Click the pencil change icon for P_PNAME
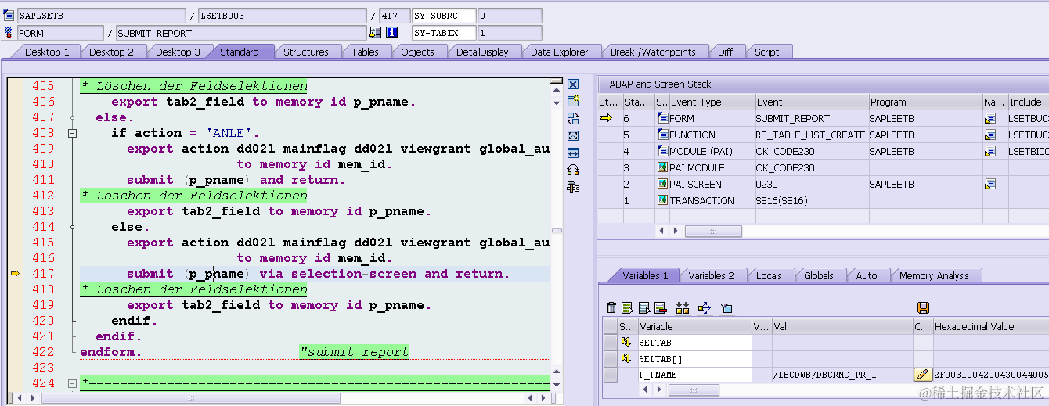This screenshot has height=406, width=1049. click(923, 375)
